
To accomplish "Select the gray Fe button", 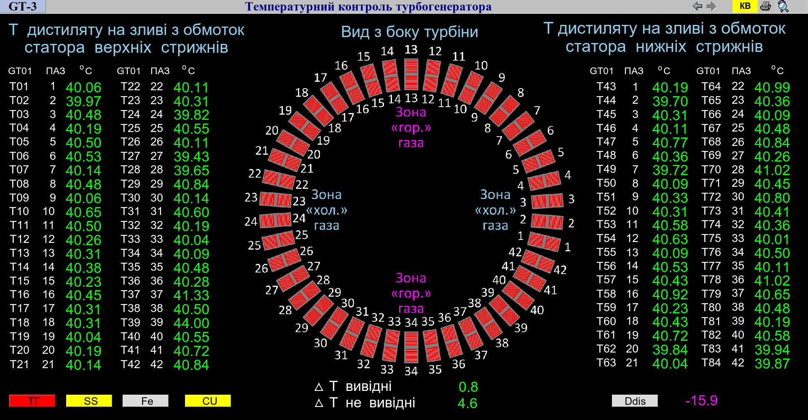I will [x=145, y=401].
